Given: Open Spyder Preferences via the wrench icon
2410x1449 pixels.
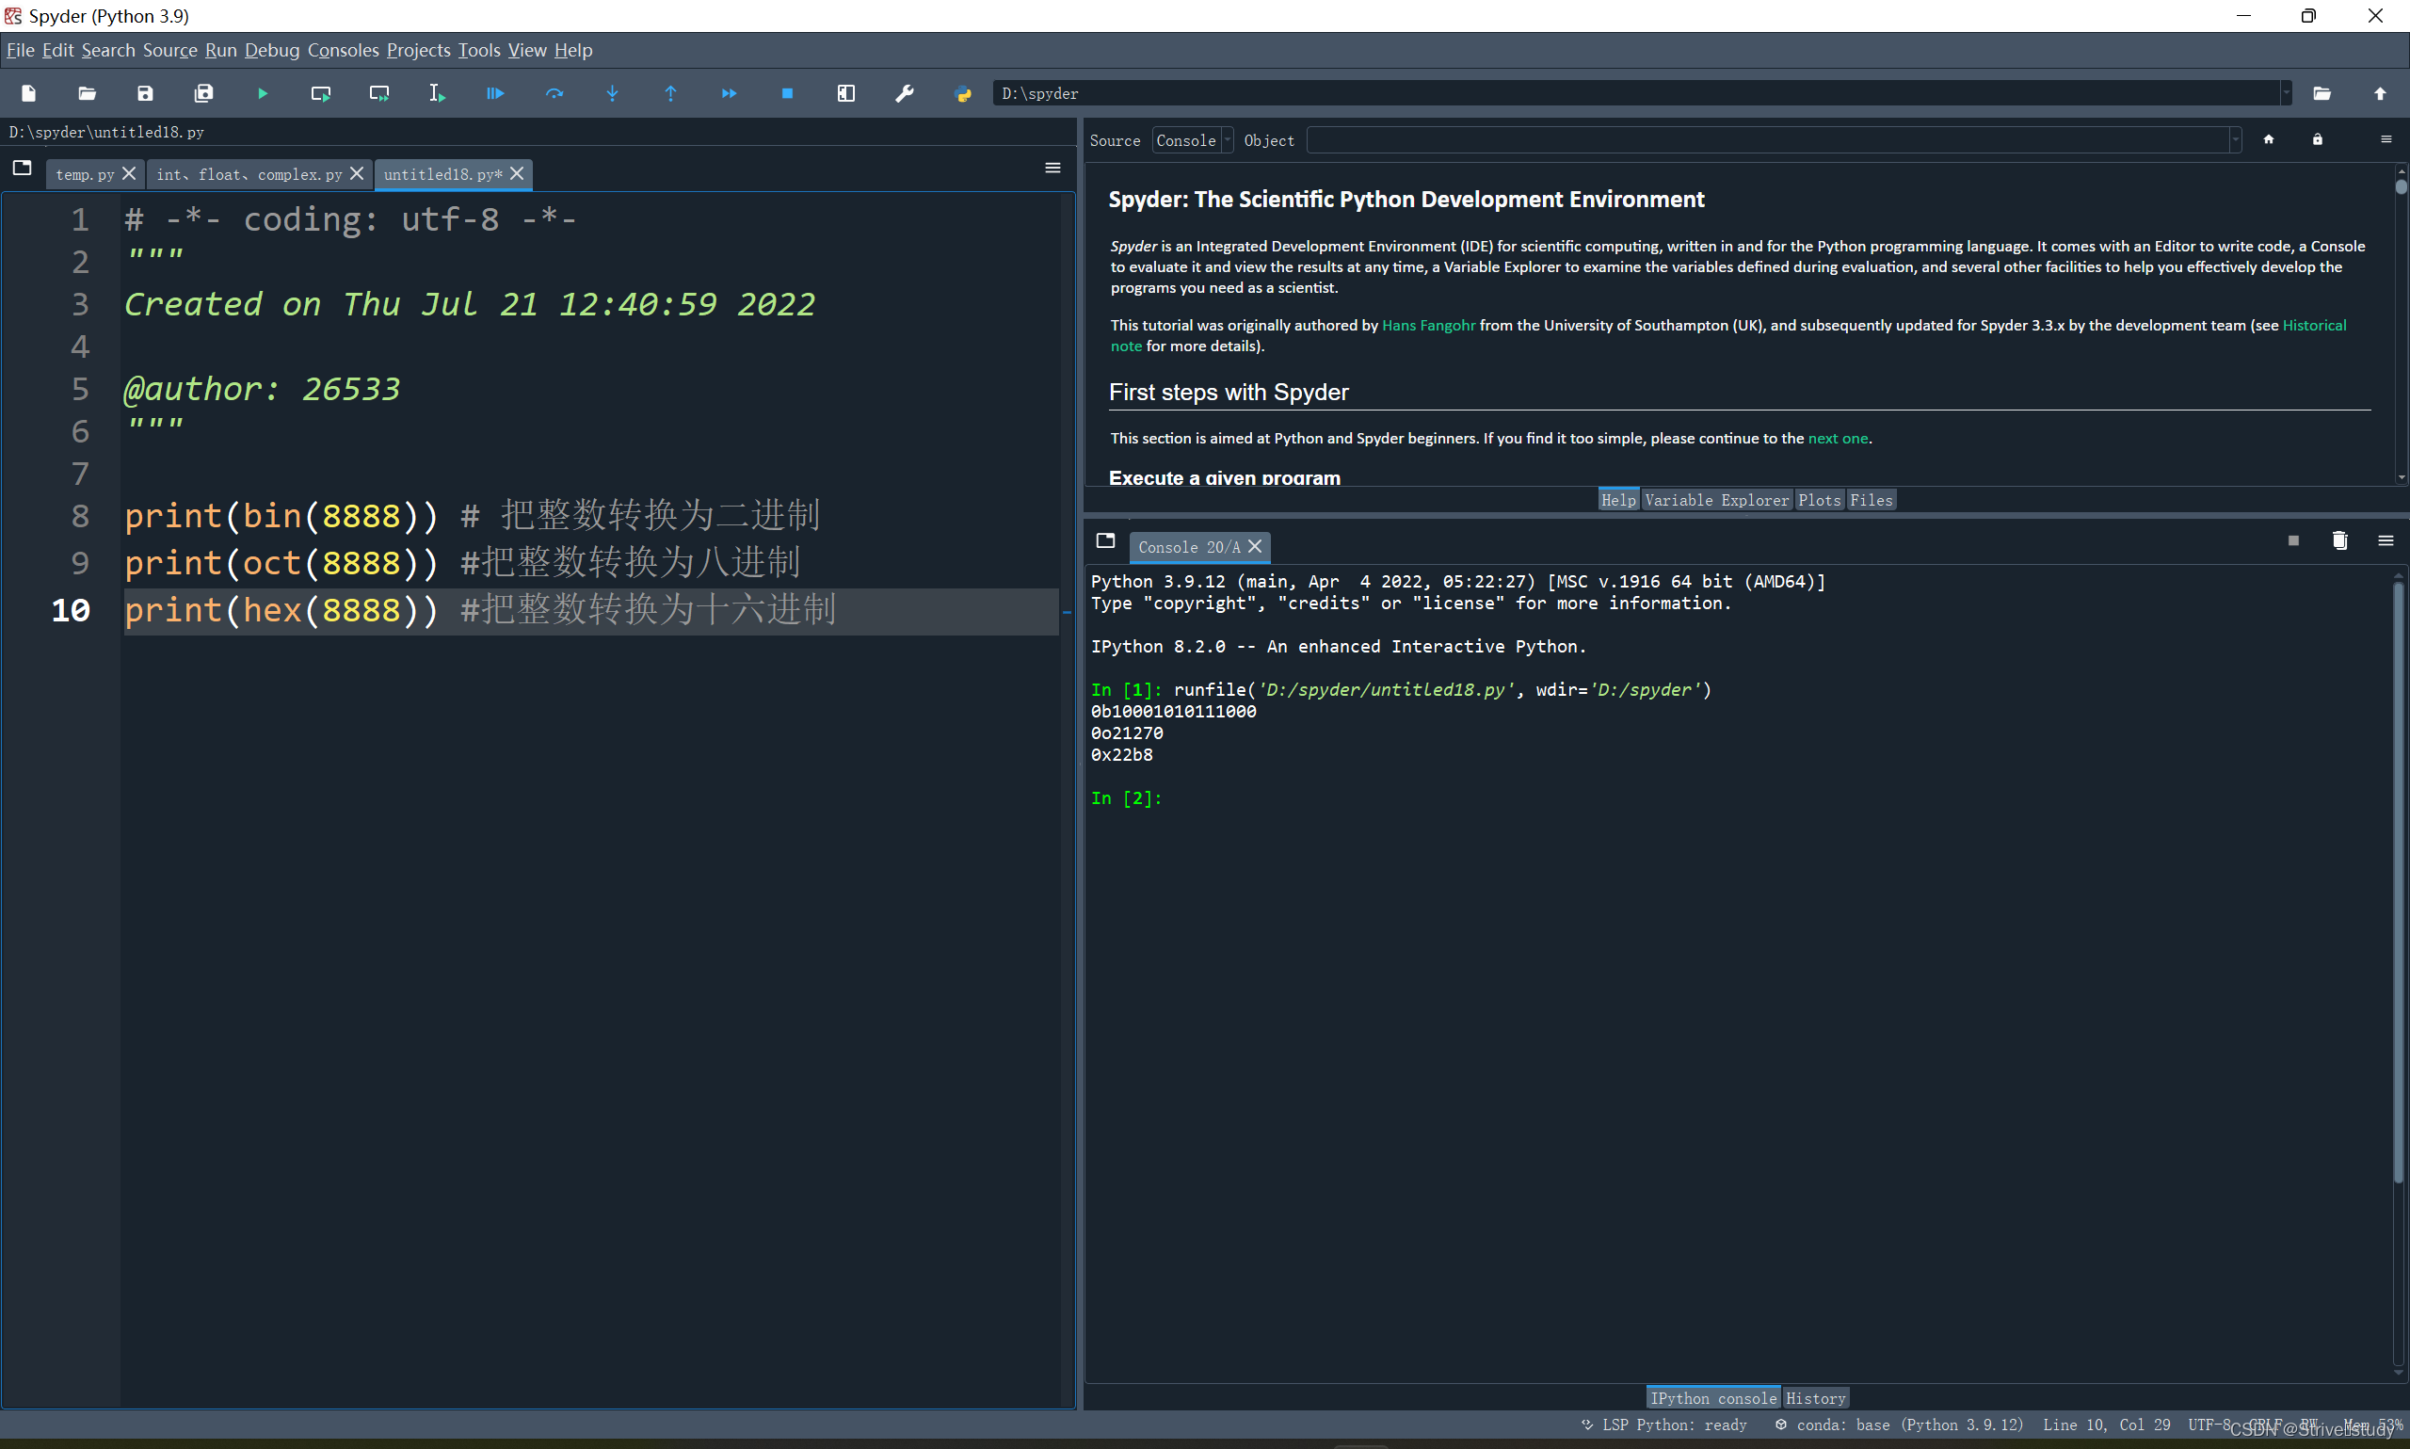Looking at the screenshot, I should click(904, 93).
